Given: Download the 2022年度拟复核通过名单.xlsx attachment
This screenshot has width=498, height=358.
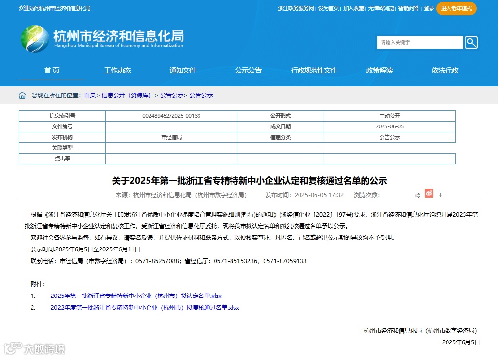Looking at the screenshot, I should pos(145,308).
